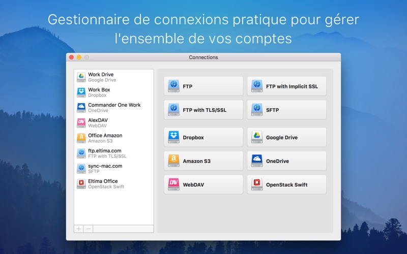Click the globe drive icon beside sync-mac.com

pos(81,169)
